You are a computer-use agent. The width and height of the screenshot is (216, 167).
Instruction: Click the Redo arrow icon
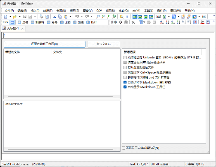tap(87, 16)
